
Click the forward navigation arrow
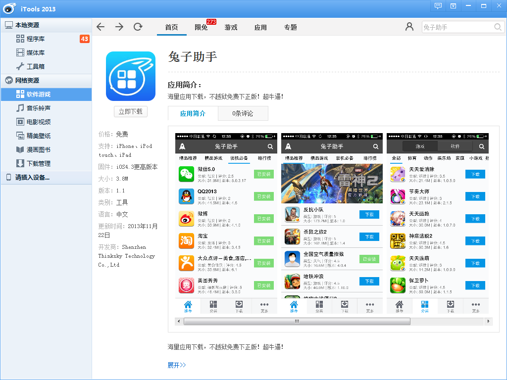119,27
